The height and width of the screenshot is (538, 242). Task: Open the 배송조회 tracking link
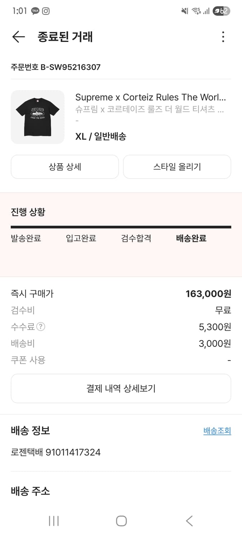(217, 431)
